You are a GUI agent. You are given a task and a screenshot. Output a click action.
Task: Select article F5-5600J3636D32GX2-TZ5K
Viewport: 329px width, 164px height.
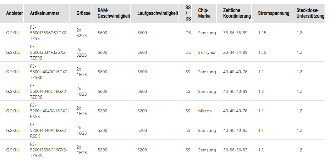(x=49, y=33)
